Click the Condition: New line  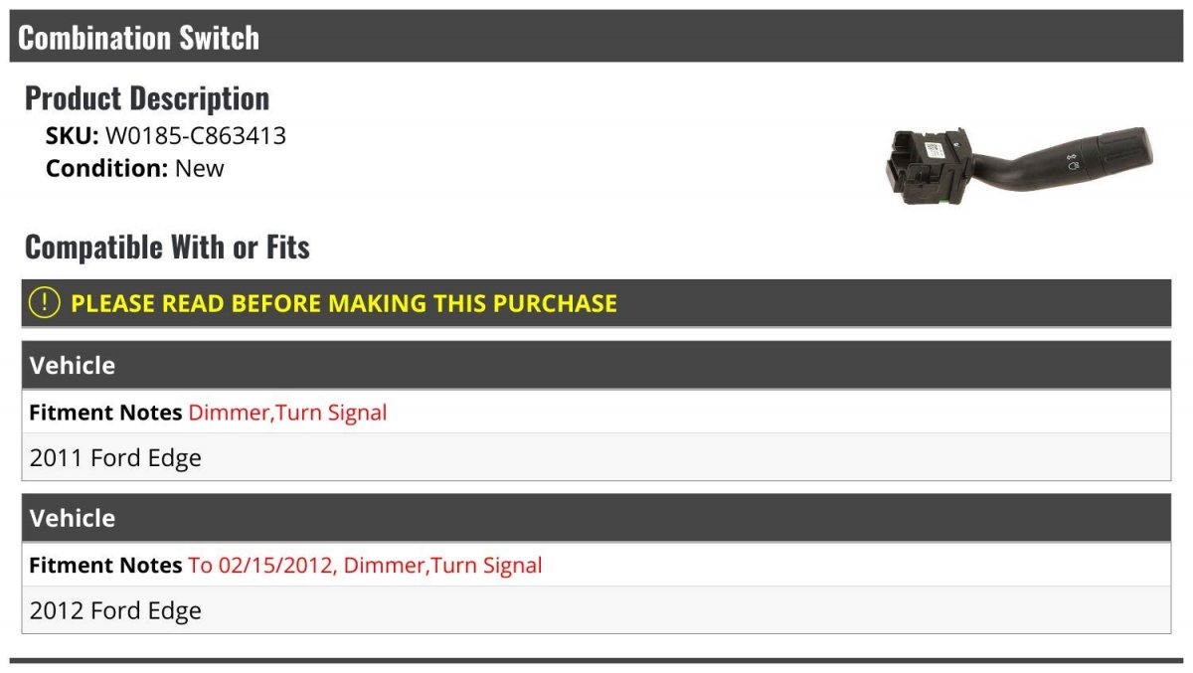pos(135,168)
